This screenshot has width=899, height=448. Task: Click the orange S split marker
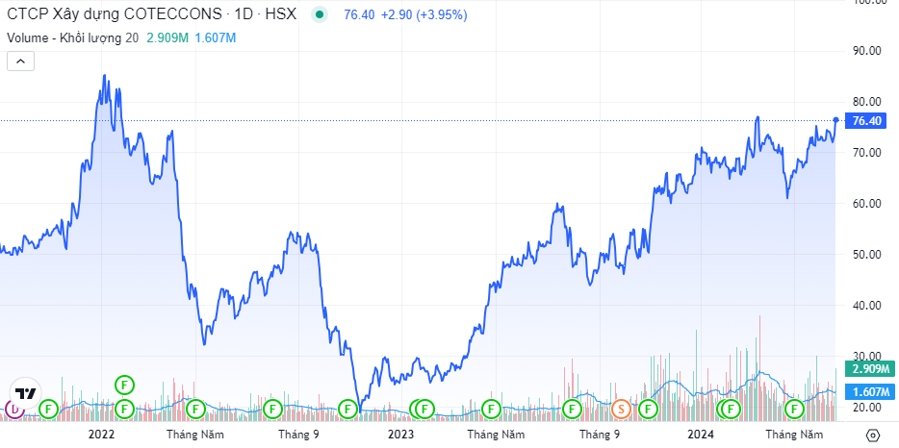click(x=621, y=410)
